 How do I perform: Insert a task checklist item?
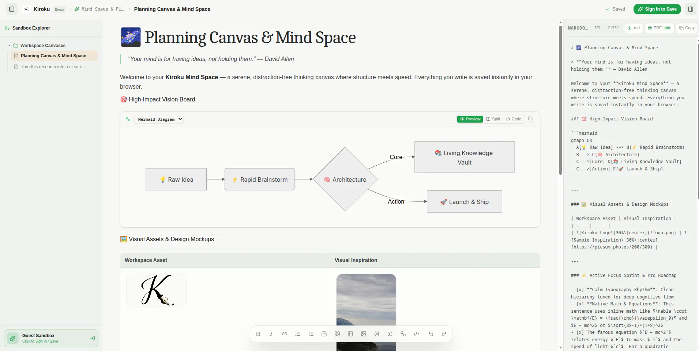tap(324, 334)
